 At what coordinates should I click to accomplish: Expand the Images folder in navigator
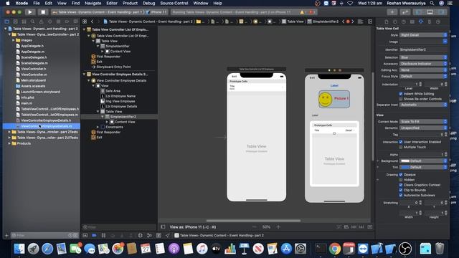13,40
